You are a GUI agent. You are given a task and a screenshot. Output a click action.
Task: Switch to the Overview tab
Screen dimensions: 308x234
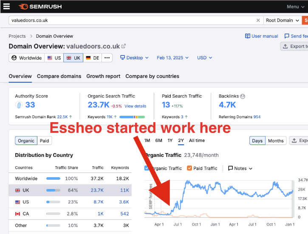coord(20,76)
